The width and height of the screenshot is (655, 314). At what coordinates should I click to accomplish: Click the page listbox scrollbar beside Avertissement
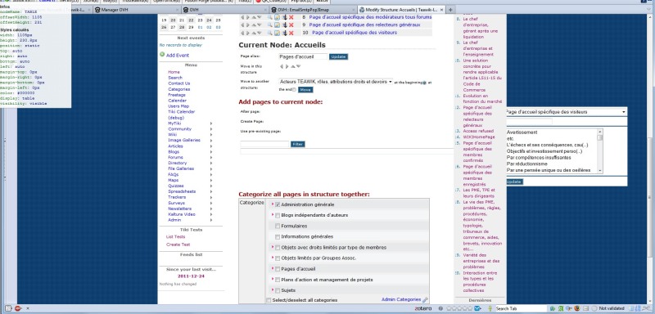pyautogui.click(x=600, y=151)
